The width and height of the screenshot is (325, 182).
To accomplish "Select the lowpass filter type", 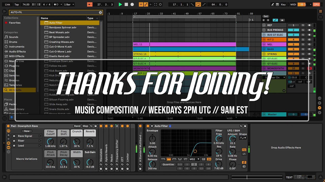I will click(163, 159).
